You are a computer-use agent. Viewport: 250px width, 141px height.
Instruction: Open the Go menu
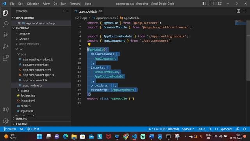[55, 4]
